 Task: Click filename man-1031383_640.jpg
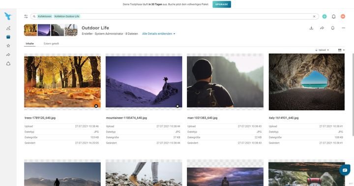[x=202, y=118]
